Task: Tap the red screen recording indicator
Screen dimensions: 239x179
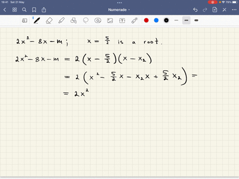Action: pyautogui.click(x=213, y=2)
